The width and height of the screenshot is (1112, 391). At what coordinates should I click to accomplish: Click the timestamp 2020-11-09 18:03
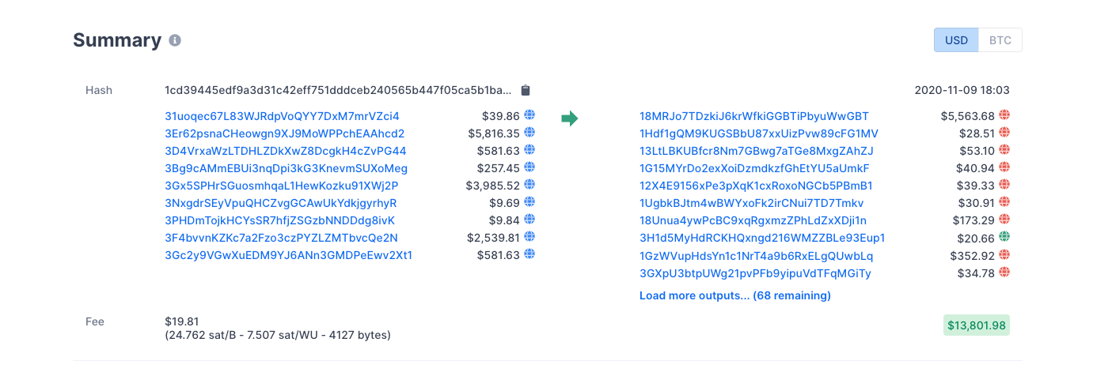pos(962,90)
